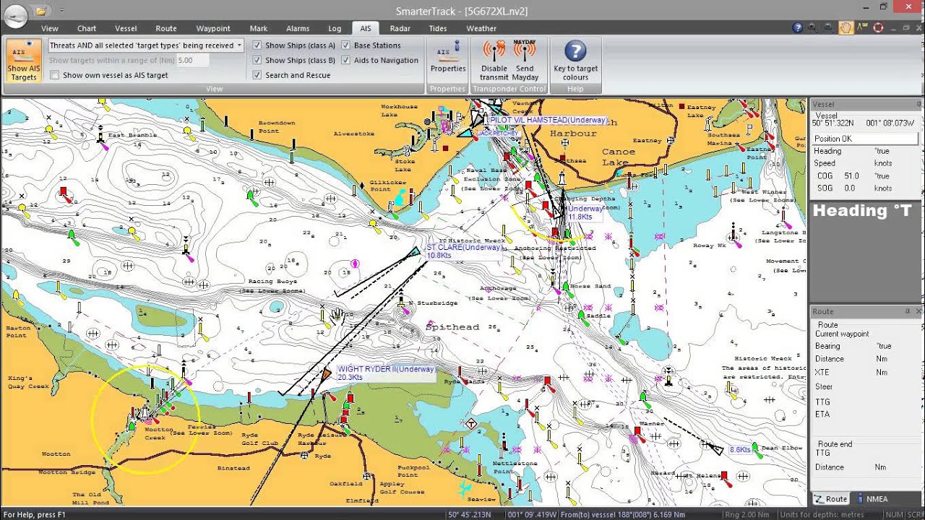Toggle Search and Rescue checkbox

point(257,75)
